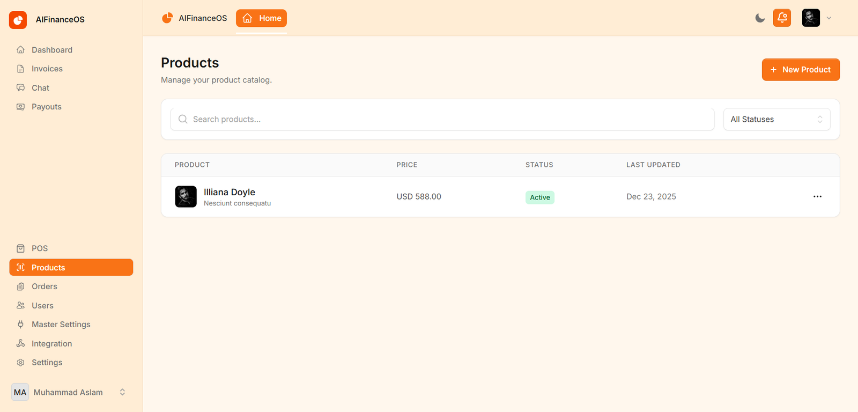Open the All Statuses dropdown

(776, 119)
